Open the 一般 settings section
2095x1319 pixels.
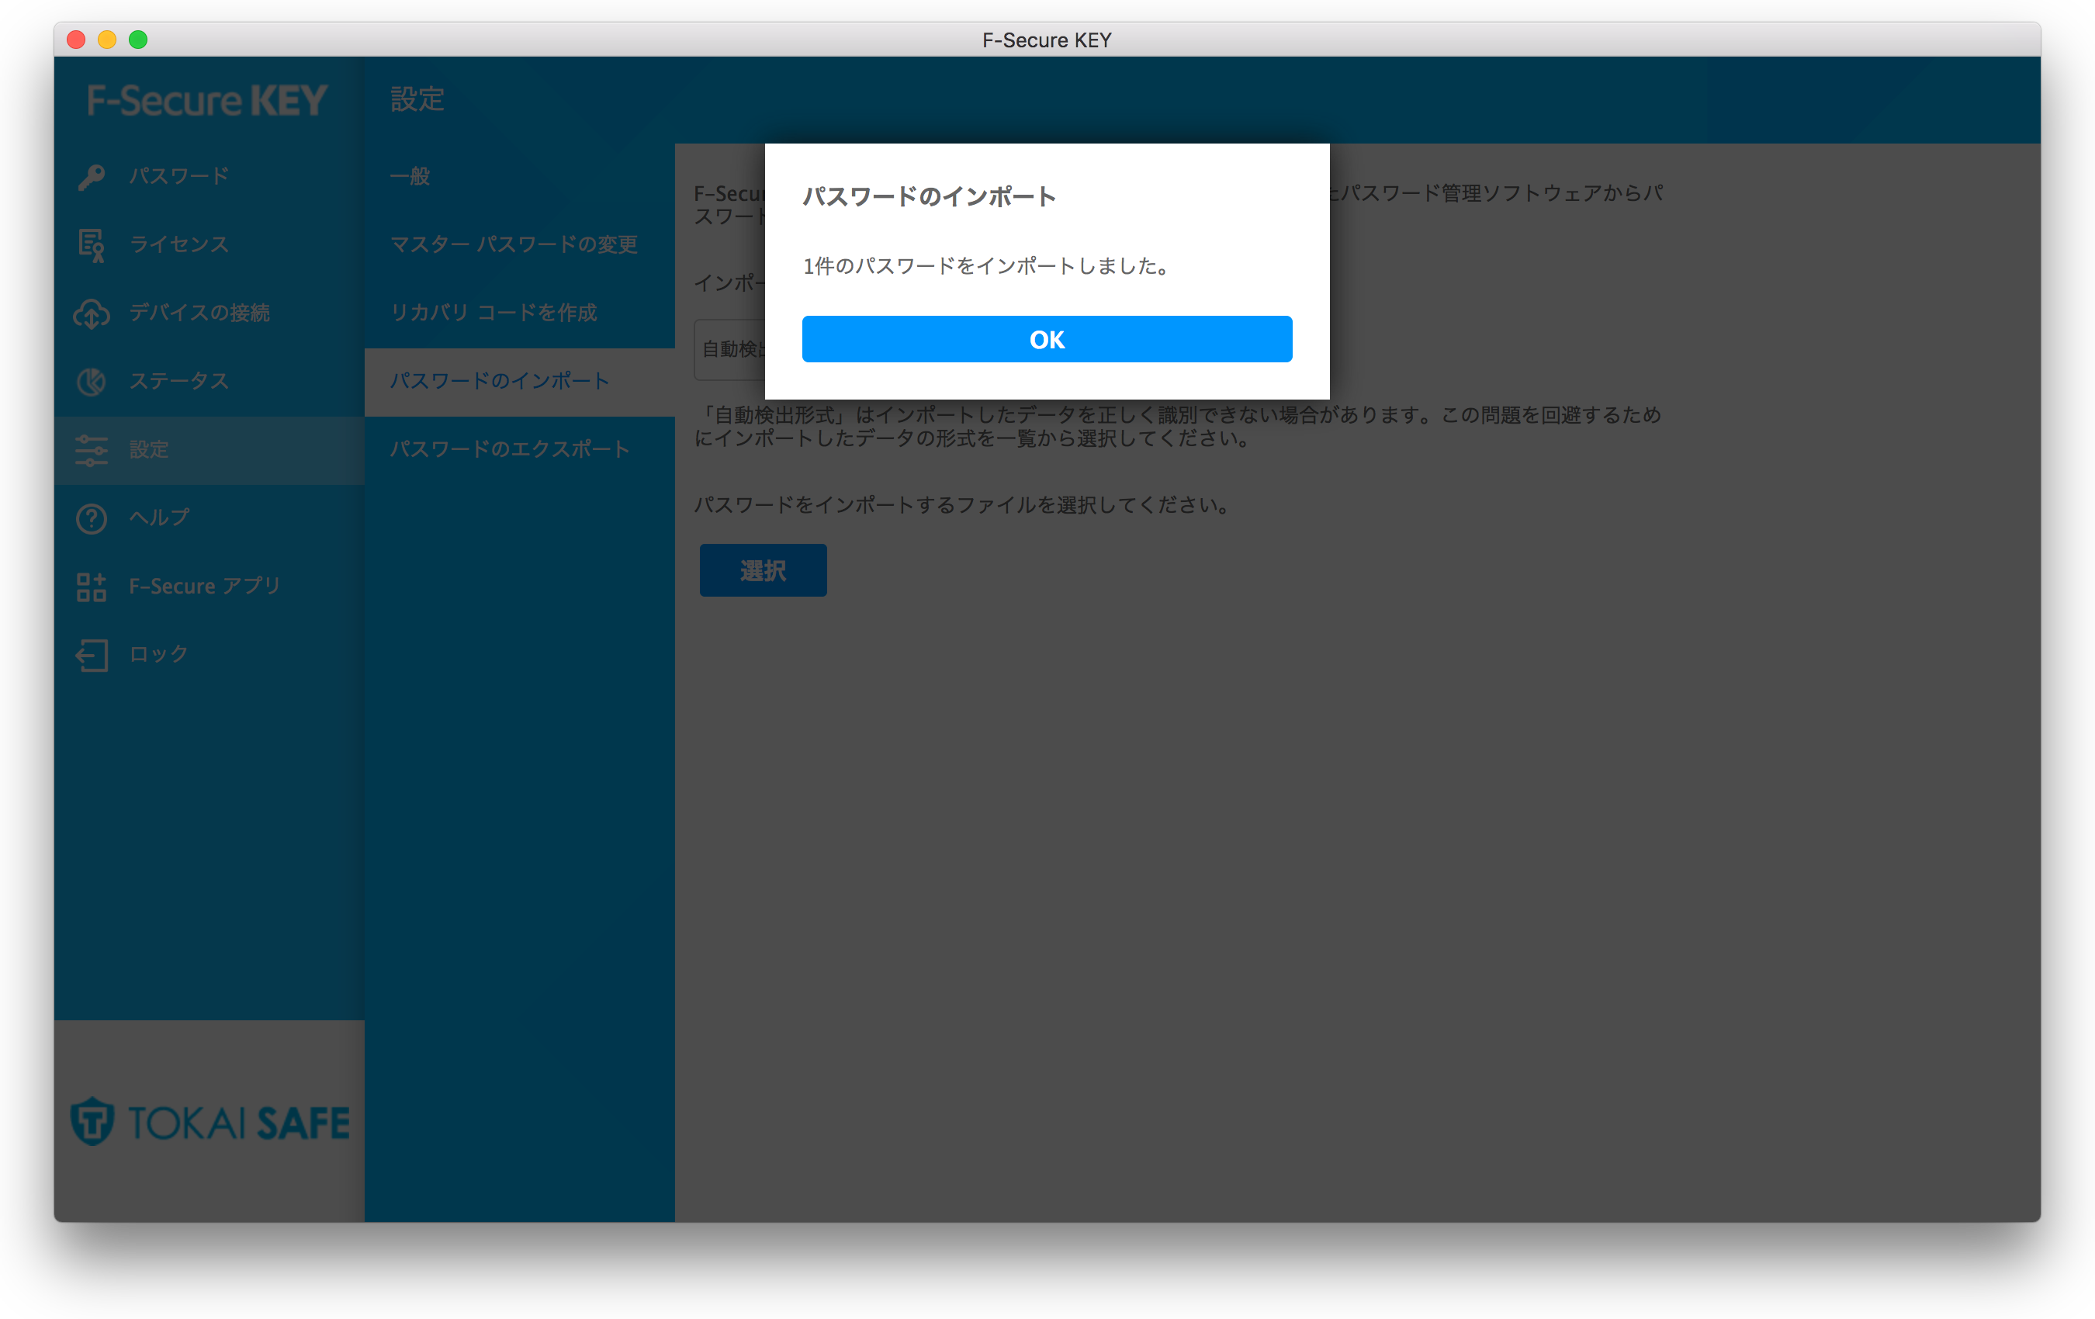pos(410,177)
